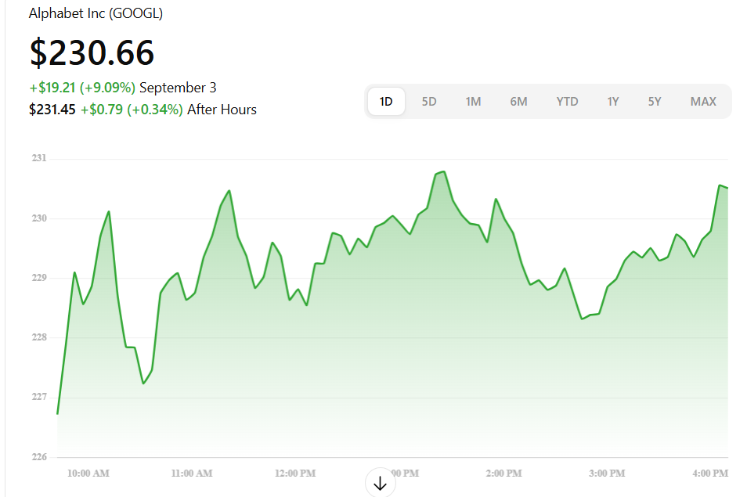Image resolution: width=747 pixels, height=497 pixels.
Task: Switch chart to YTD view
Action: coord(567,101)
